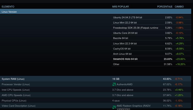The image size is (193, 110).
Task: Click the +1.20% AMD CPU Speeds change
Action: tap(179, 95)
